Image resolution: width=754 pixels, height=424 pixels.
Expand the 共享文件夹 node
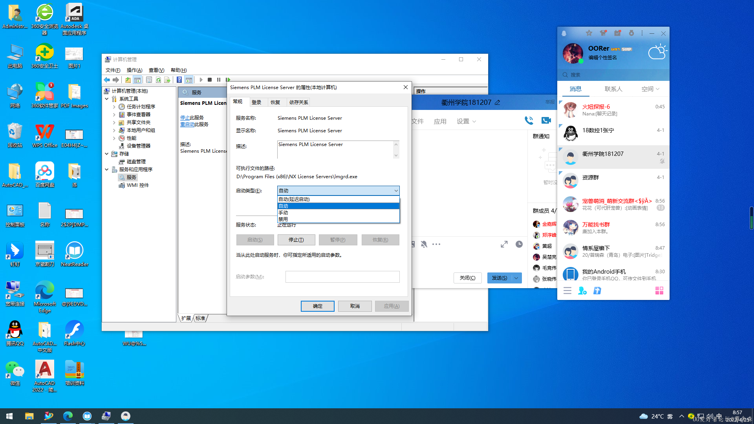114,122
